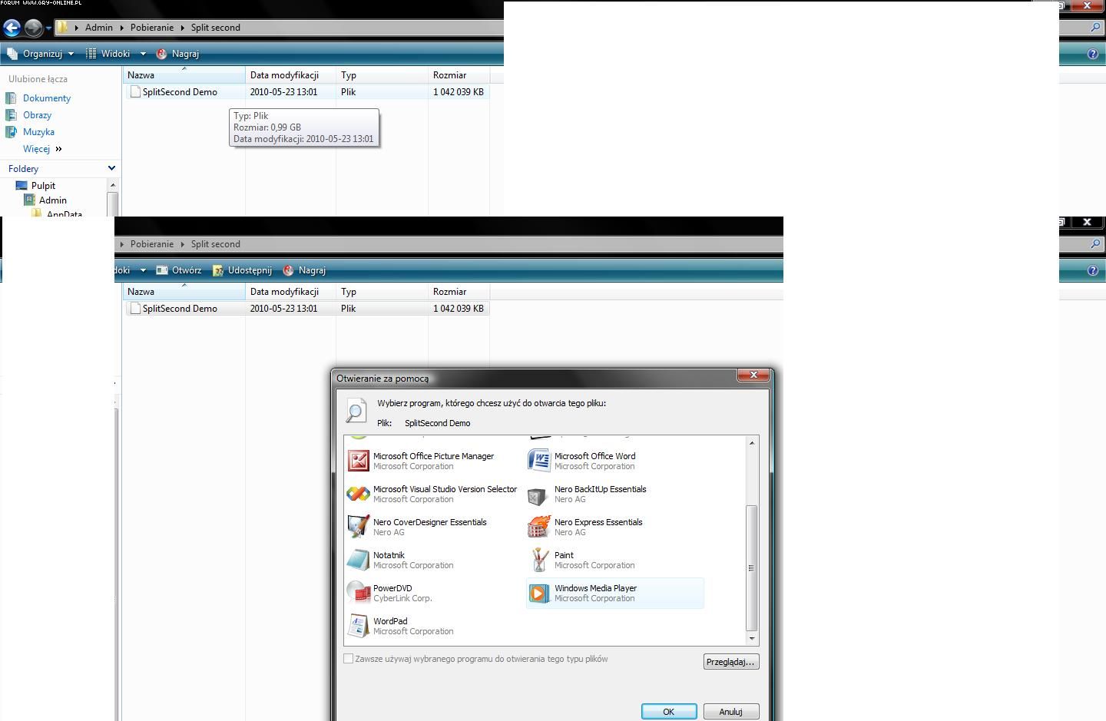1106x721 pixels.
Task: Click search magnifier in top Explorer window
Action: coord(1095,28)
